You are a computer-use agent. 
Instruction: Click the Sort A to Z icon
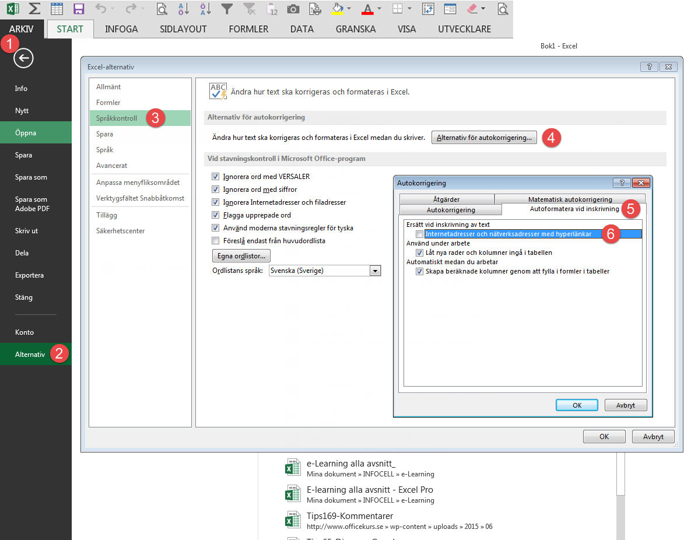coord(184,9)
